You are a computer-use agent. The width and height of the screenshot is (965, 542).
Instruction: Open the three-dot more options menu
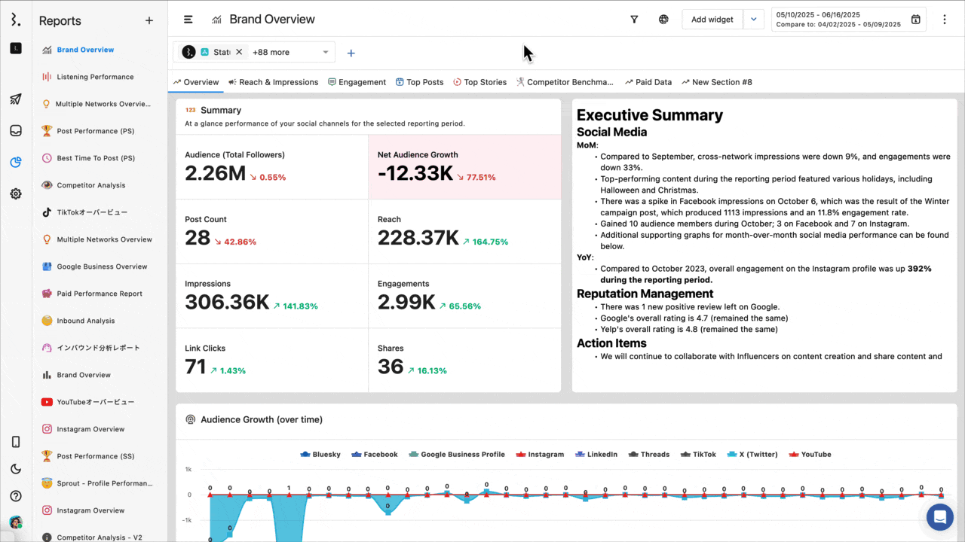pos(945,20)
